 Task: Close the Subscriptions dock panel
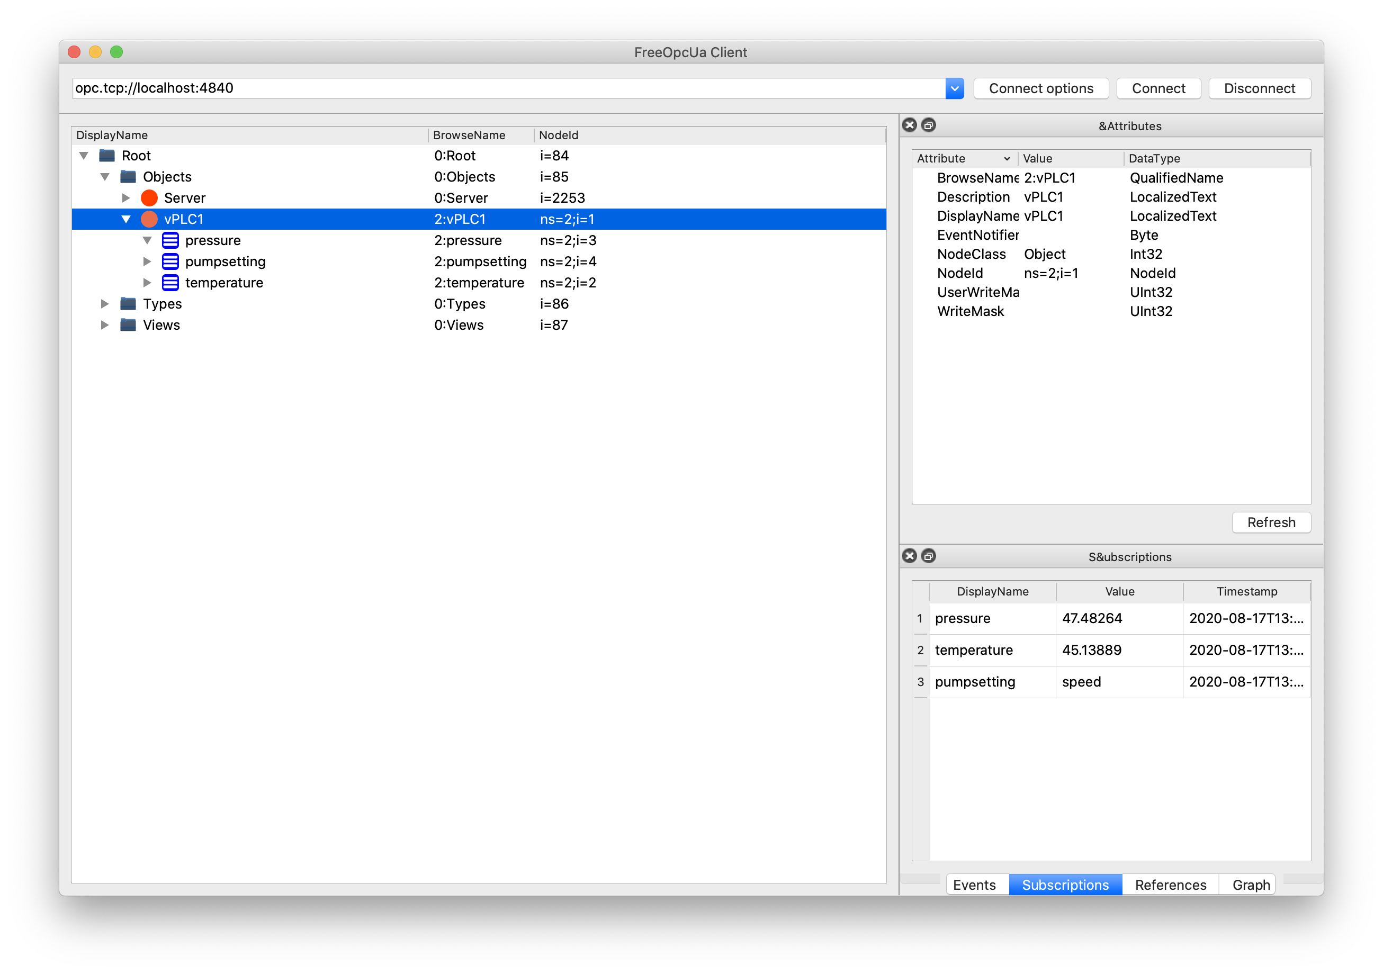(910, 556)
